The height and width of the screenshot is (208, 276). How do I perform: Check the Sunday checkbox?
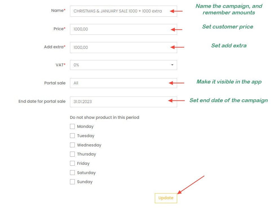[72, 182]
